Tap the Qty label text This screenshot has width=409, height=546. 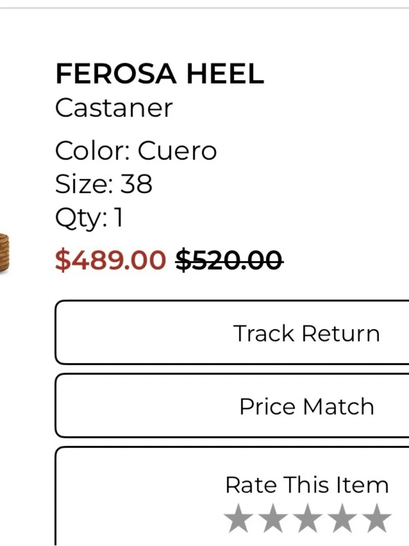[81, 218]
